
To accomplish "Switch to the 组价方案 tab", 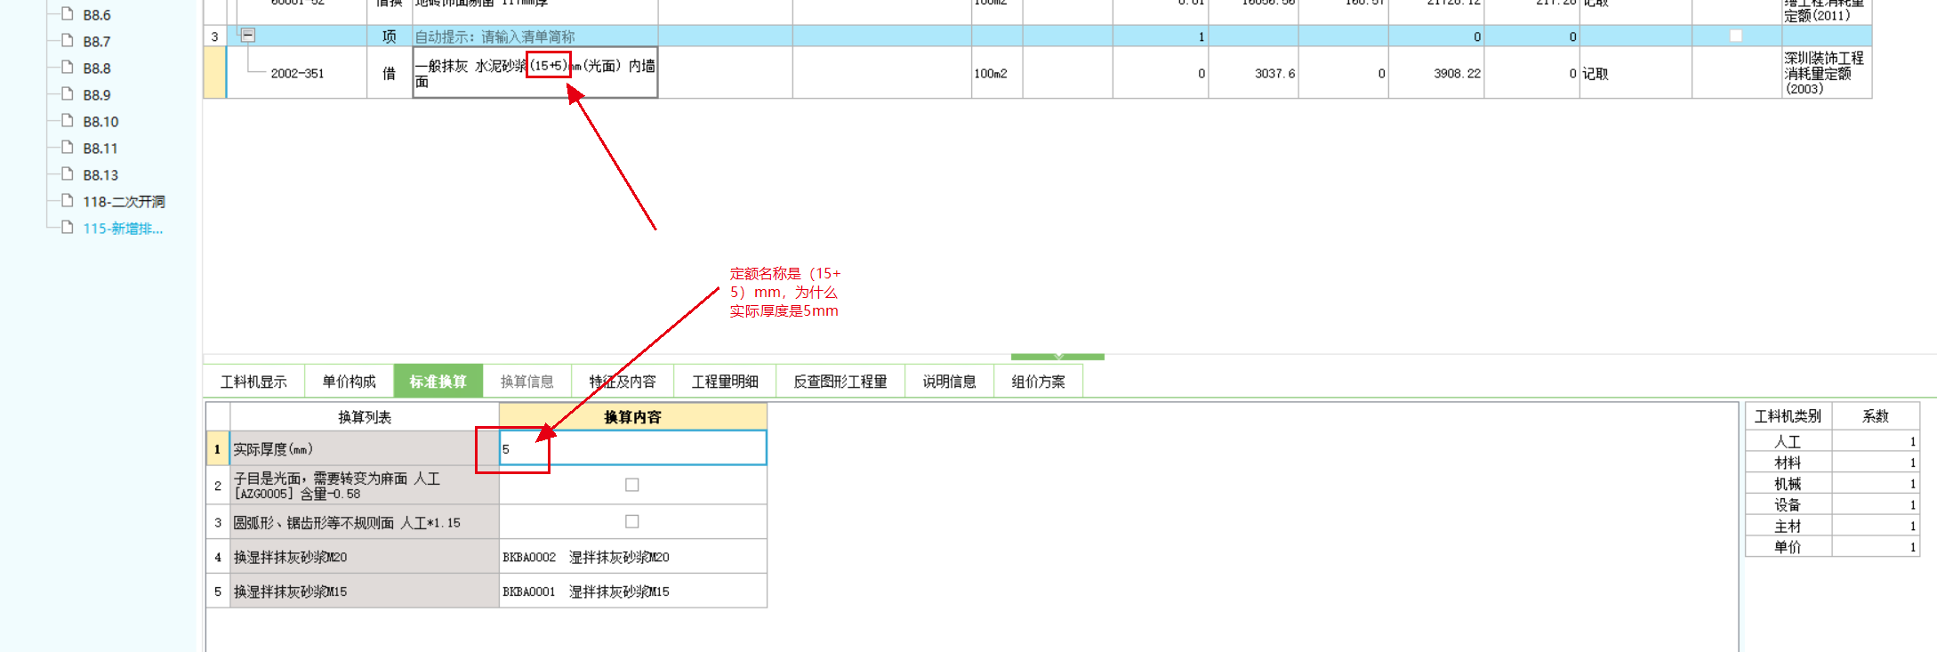I will [x=1038, y=382].
